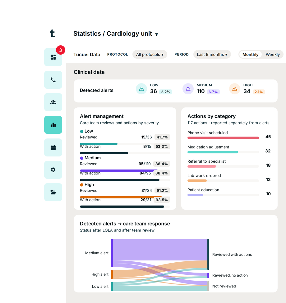Click the Reviewed, no action Sankey label
The width and height of the screenshot is (286, 303).
coord(230,275)
